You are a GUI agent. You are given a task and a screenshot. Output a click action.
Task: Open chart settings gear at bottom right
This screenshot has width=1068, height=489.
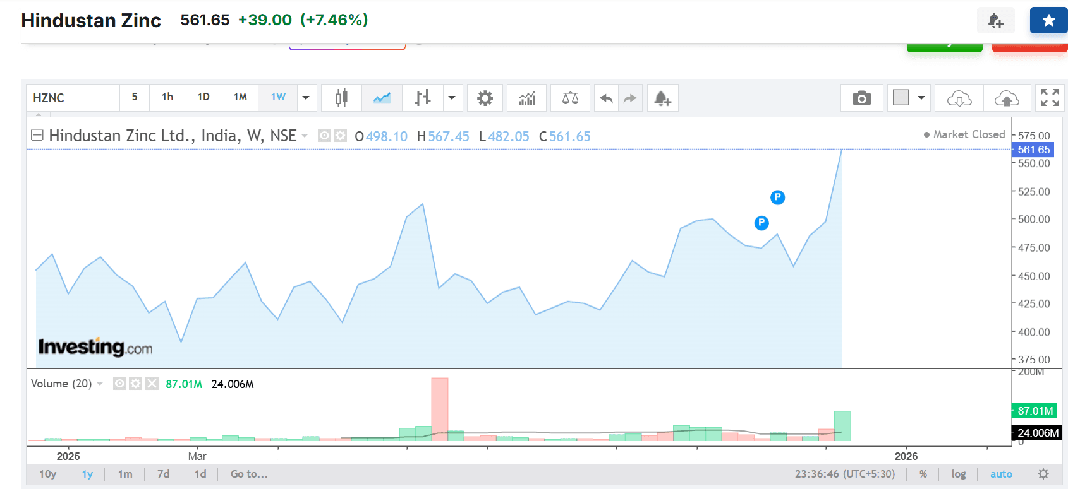[x=1043, y=474]
